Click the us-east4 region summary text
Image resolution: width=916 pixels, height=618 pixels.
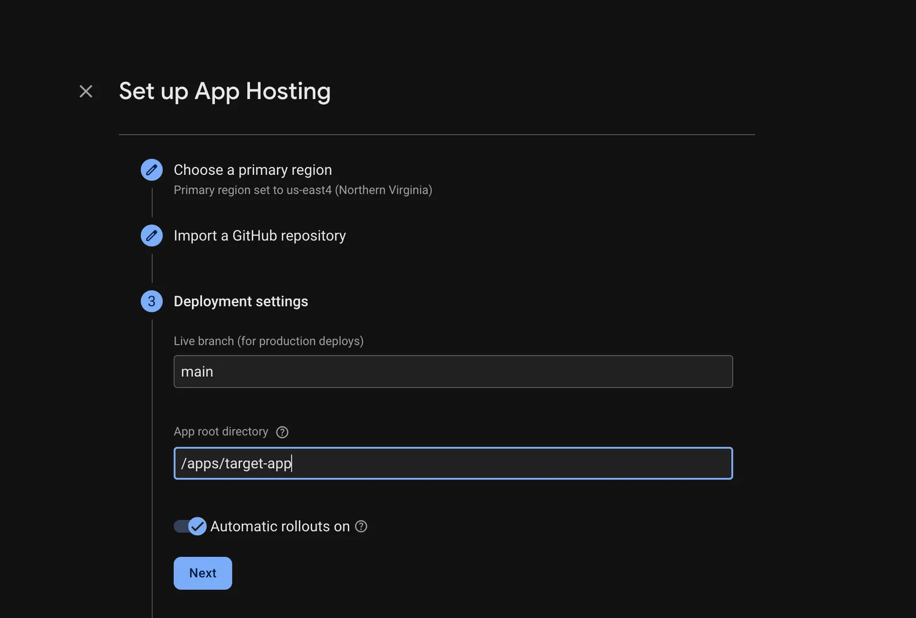[x=302, y=190]
